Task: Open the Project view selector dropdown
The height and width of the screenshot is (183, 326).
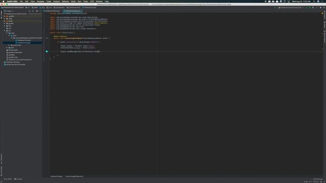Action: coord(9,11)
